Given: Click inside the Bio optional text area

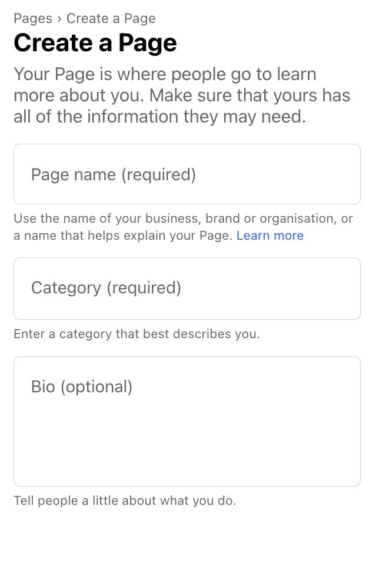Looking at the screenshot, I should (x=187, y=420).
